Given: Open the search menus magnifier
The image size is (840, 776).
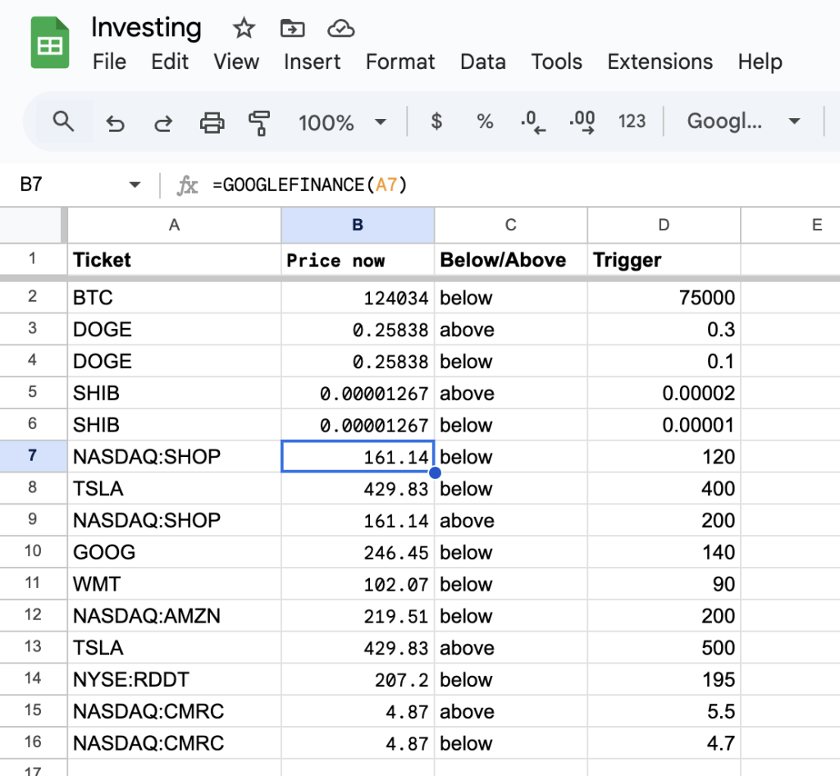Looking at the screenshot, I should point(63,122).
